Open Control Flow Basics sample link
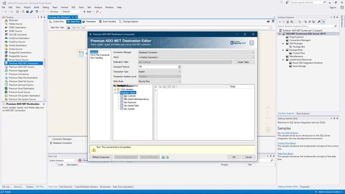This screenshot has width=345, height=194. coord(287,143)
